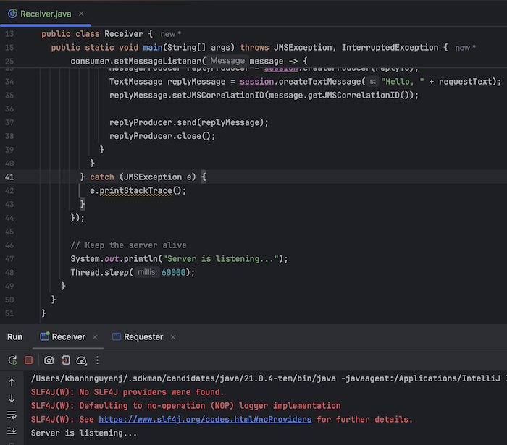Viewport: 507px width, 445px height.
Task: Close the Receiver run tab
Action: [95, 337]
